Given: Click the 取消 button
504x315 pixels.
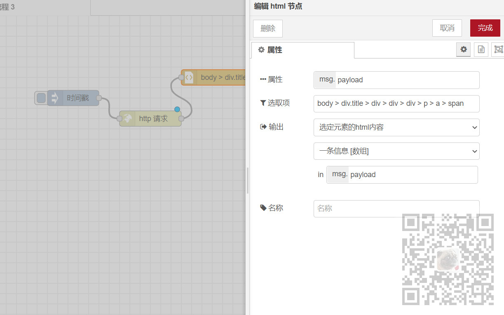Looking at the screenshot, I should [x=447, y=28].
